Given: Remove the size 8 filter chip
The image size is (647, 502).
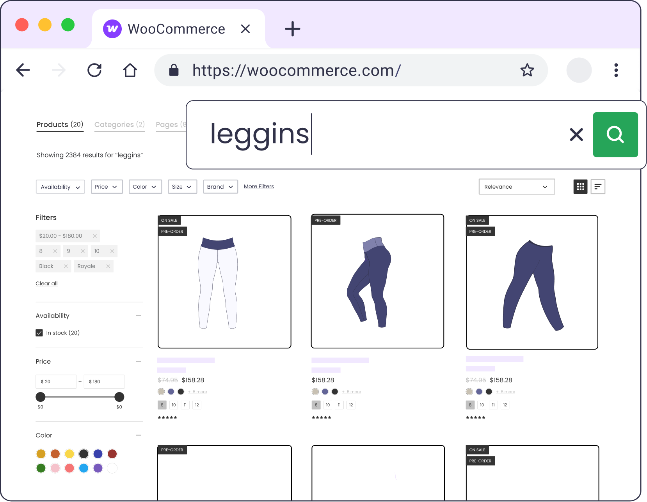Looking at the screenshot, I should 55,251.
